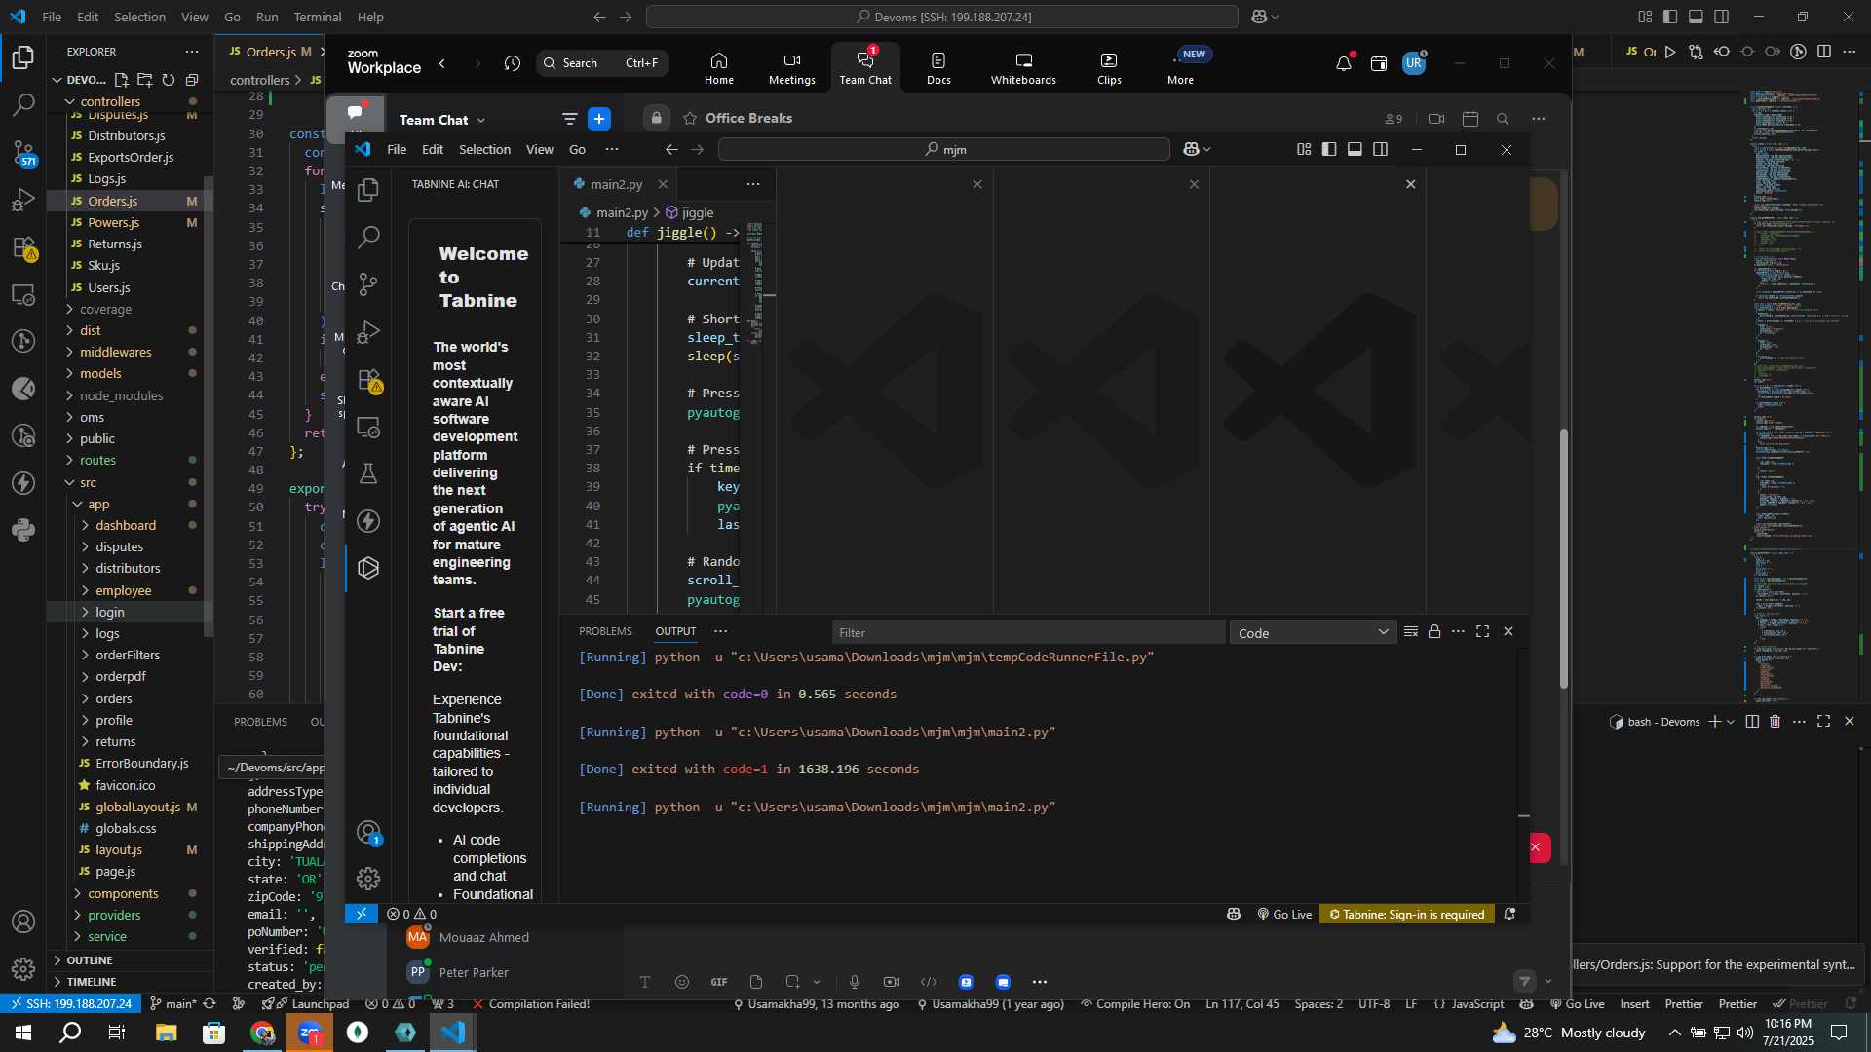Click Tabnine: Sign-in is required
1871x1052 pixels.
(x=1407, y=914)
